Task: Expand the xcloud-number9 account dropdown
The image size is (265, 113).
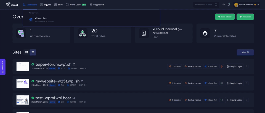Action: [247, 5]
